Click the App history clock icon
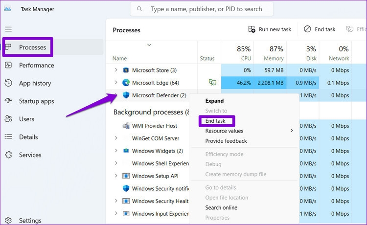This screenshot has height=225, width=367. [x=8, y=83]
